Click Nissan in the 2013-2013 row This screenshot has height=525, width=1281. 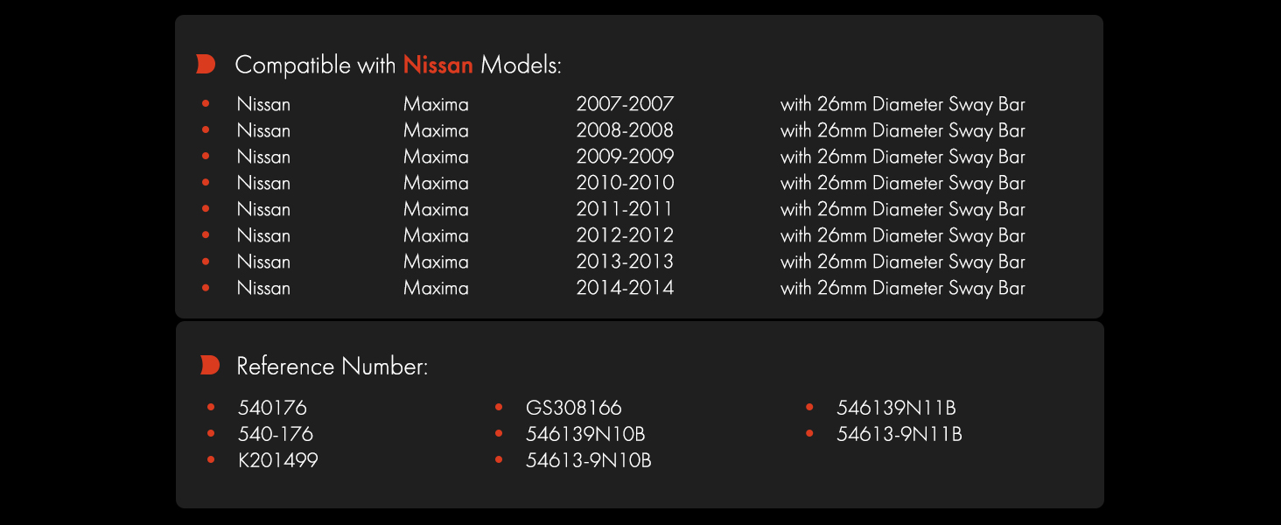[263, 262]
